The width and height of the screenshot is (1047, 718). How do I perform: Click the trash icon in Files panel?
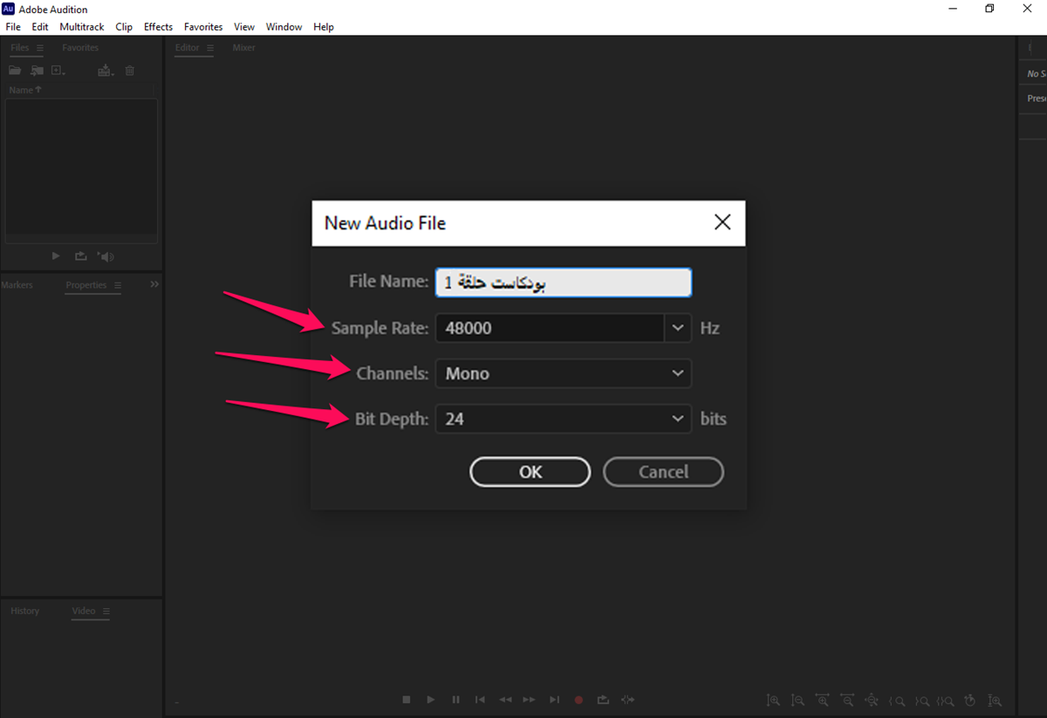click(129, 71)
